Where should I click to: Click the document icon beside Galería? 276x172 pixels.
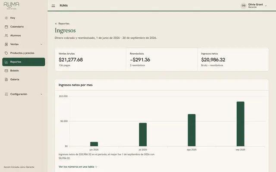click(x=6, y=80)
